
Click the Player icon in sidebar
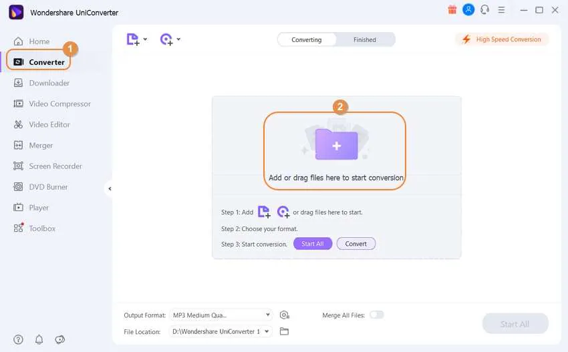[18, 208]
